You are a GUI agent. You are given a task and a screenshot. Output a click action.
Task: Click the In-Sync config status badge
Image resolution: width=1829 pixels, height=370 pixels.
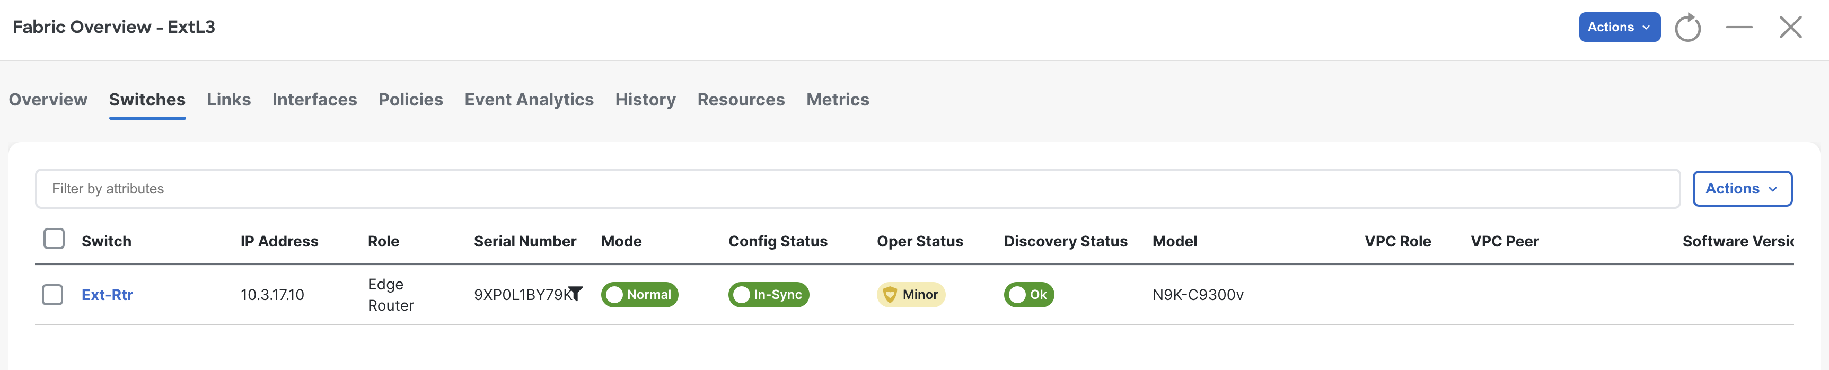coord(768,295)
